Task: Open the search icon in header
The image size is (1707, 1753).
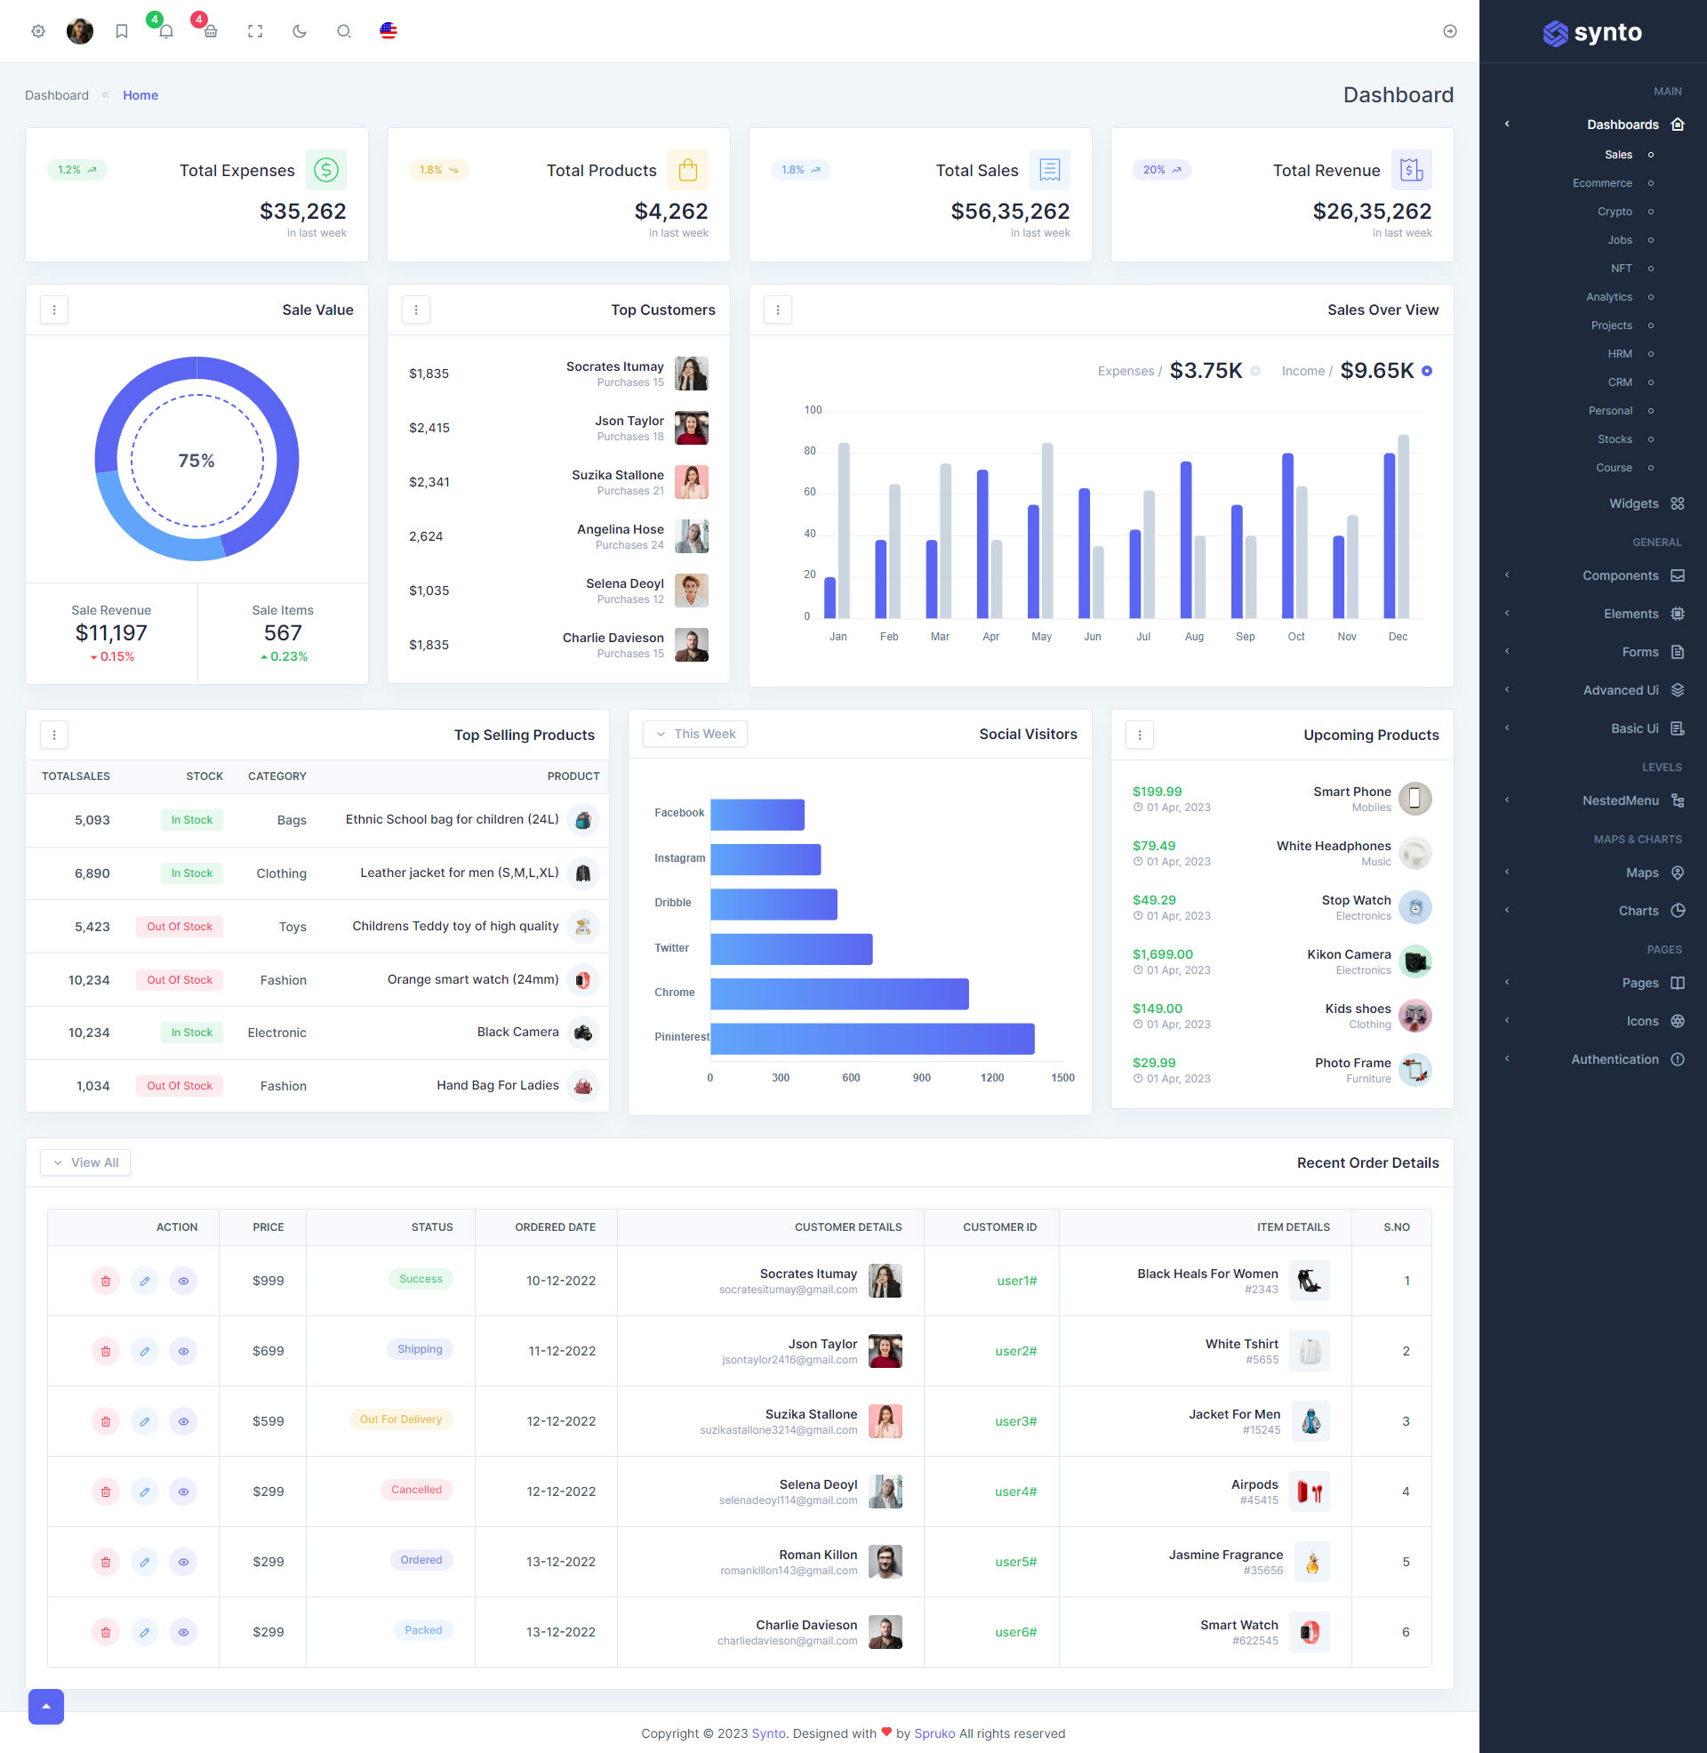Action: pos(343,30)
